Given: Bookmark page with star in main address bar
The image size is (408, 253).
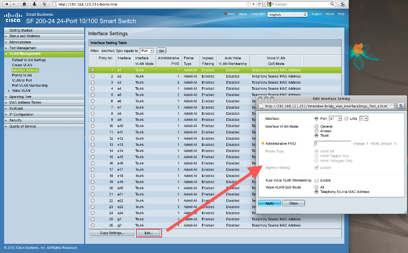Looking at the screenshot, I should tap(248, 4).
